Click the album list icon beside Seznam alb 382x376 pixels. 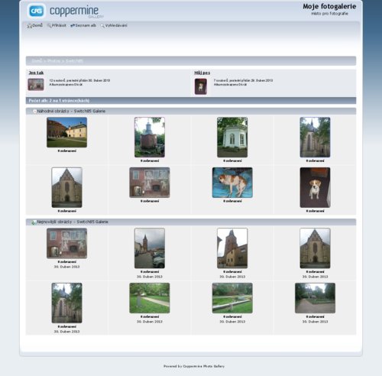coord(73,25)
